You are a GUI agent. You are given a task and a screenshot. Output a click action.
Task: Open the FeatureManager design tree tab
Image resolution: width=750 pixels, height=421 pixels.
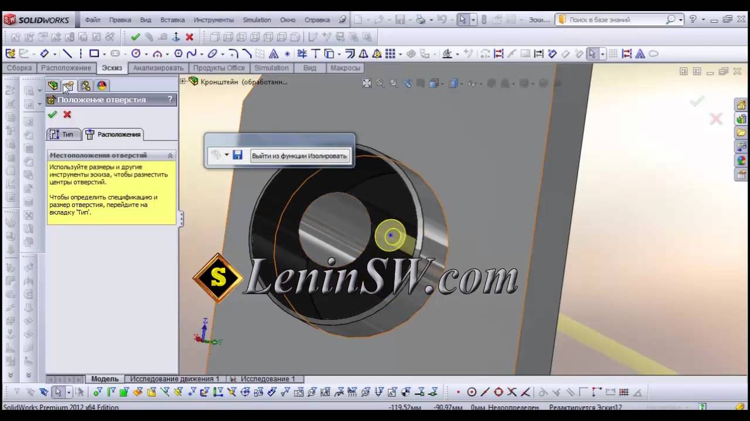click(53, 86)
